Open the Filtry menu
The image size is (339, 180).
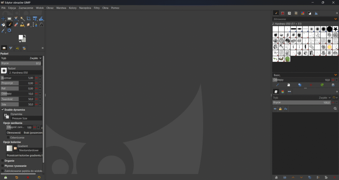click(97, 8)
